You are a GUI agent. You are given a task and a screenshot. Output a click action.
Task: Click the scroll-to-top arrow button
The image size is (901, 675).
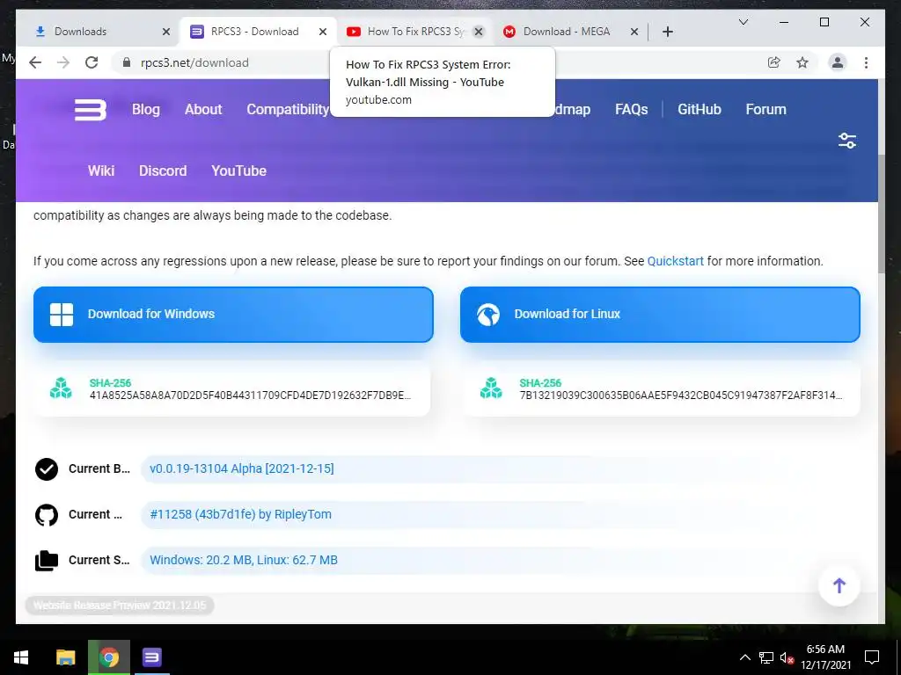click(839, 585)
